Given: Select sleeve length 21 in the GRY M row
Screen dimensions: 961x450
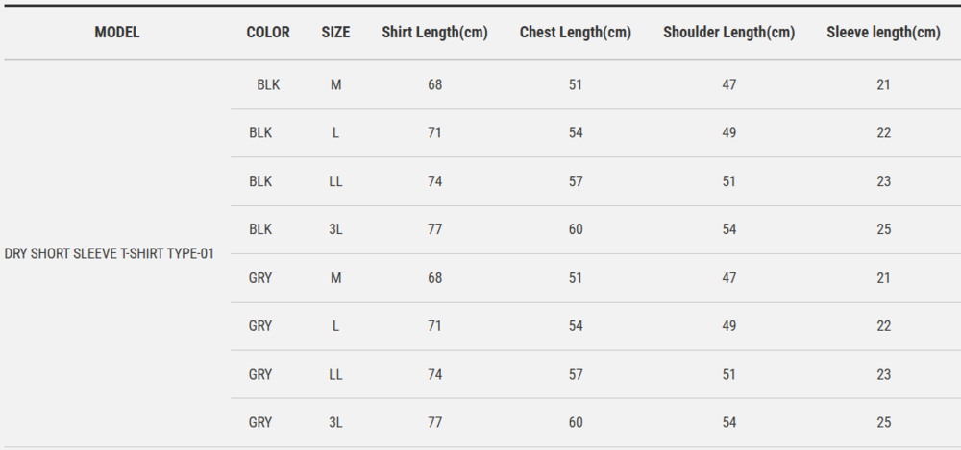Looking at the screenshot, I should pyautogui.click(x=884, y=278).
